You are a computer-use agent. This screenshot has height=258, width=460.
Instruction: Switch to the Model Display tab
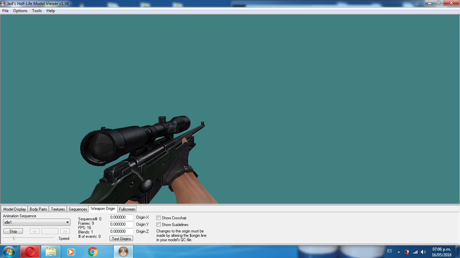click(x=14, y=209)
